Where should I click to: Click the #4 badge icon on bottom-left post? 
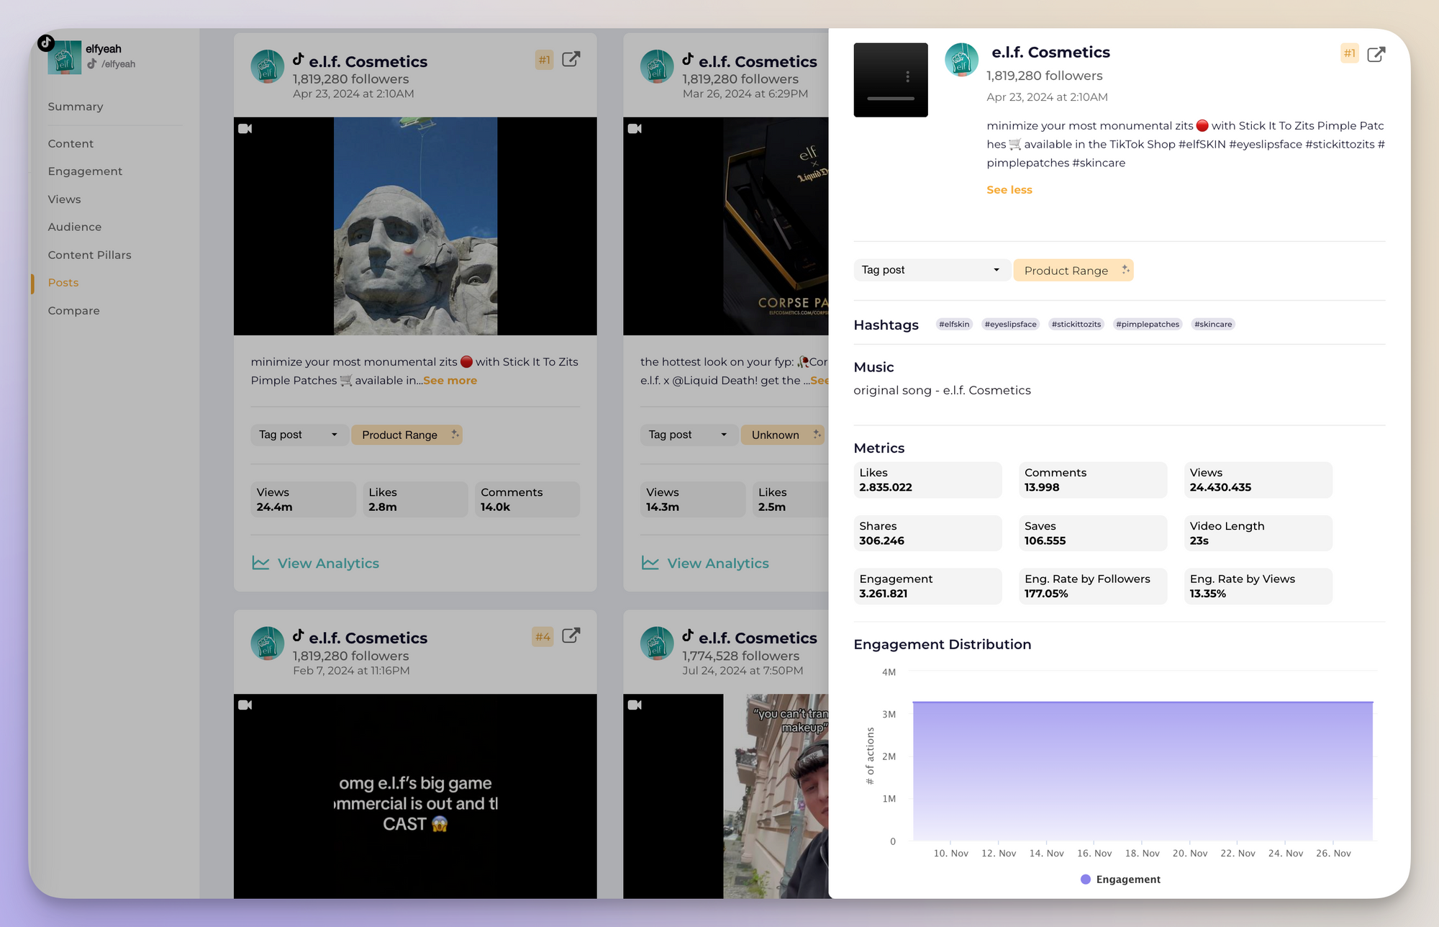tap(543, 636)
